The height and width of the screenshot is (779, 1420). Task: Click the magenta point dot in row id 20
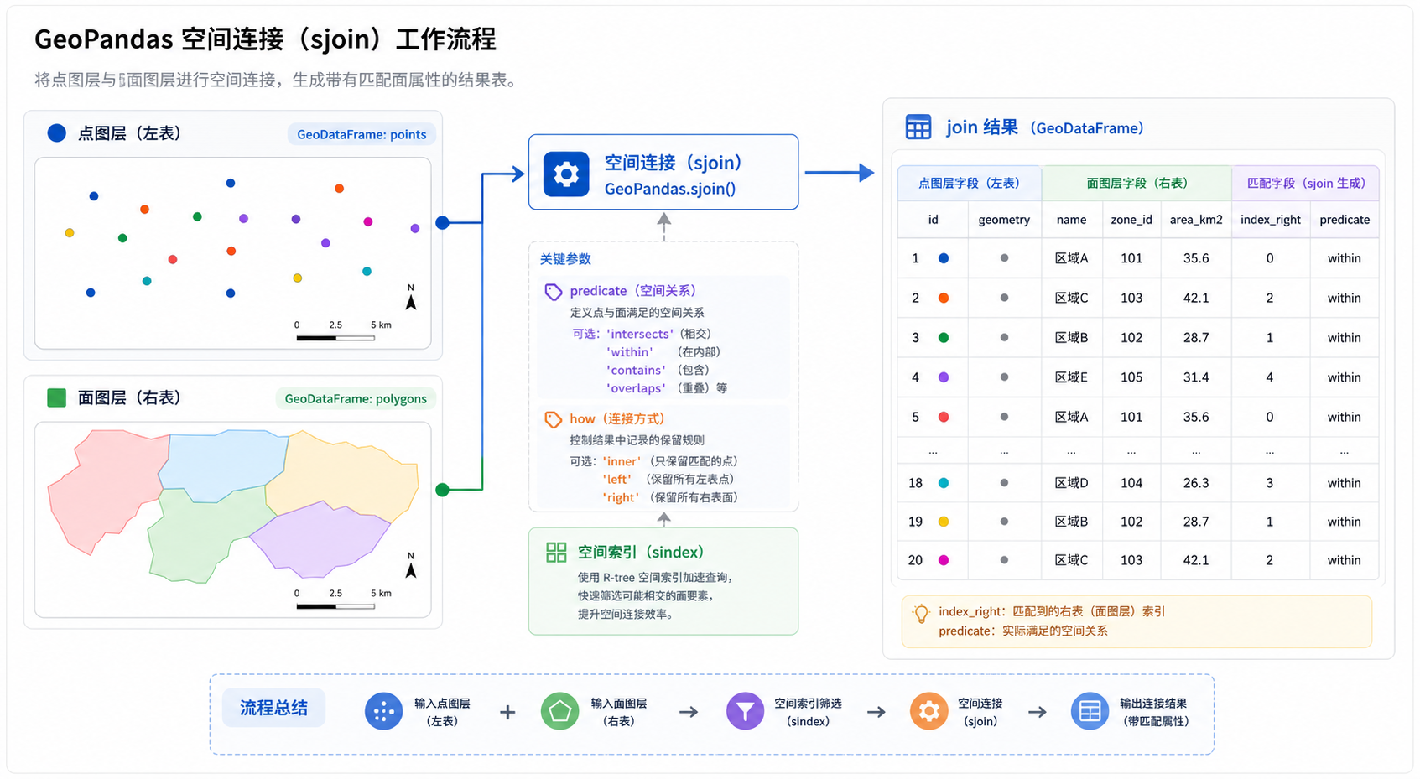tap(944, 560)
